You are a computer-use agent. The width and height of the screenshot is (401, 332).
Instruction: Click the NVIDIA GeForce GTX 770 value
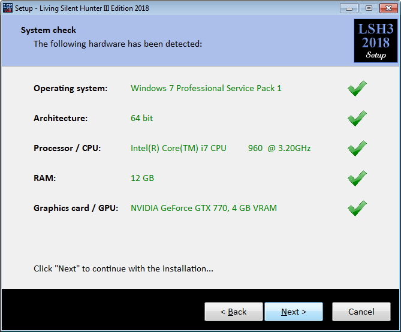tap(204, 208)
